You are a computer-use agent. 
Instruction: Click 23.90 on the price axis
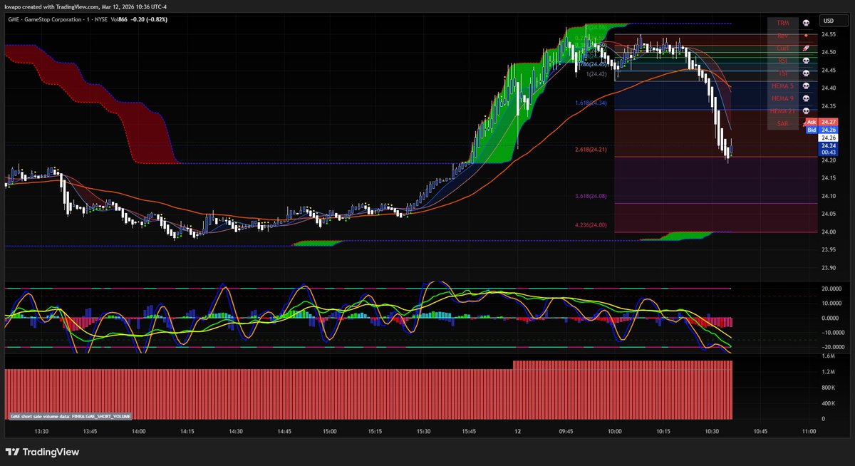click(x=829, y=268)
